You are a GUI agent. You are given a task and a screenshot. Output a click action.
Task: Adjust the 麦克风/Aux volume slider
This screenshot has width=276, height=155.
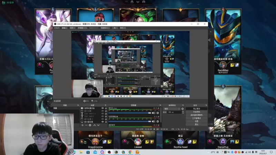tap(130, 113)
